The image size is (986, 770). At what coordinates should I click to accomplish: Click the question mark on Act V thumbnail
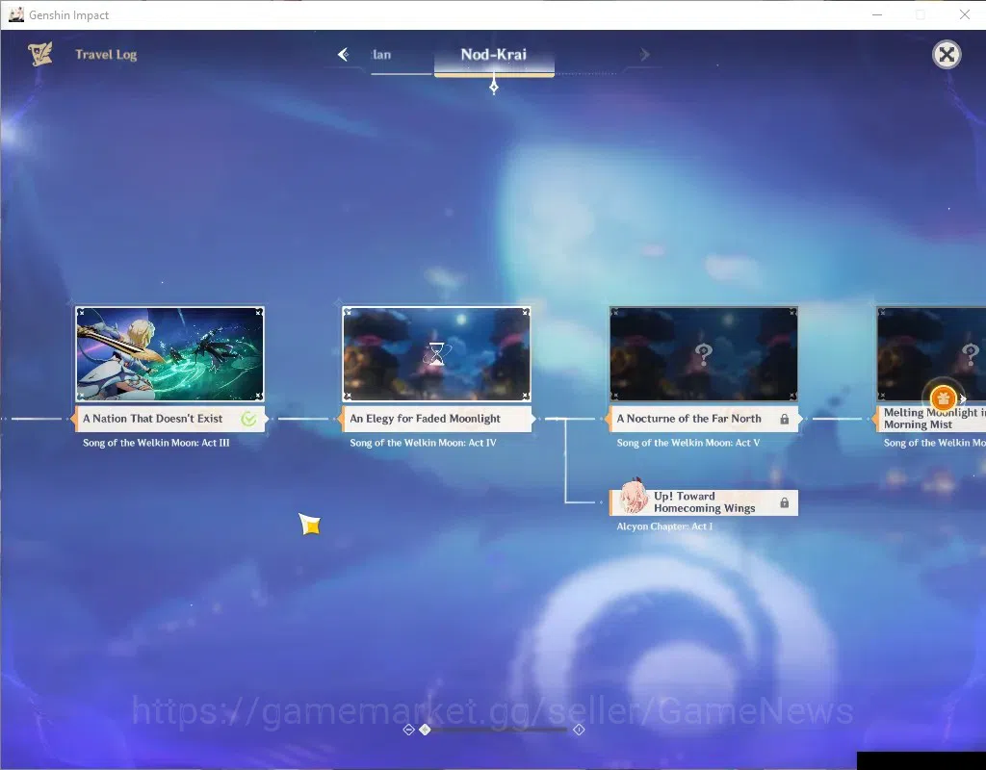(x=704, y=354)
